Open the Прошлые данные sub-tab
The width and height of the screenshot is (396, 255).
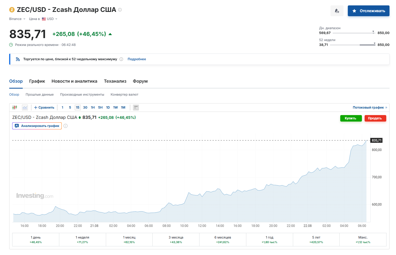click(x=40, y=95)
